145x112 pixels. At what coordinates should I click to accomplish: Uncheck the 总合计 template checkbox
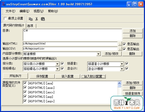click(127, 68)
